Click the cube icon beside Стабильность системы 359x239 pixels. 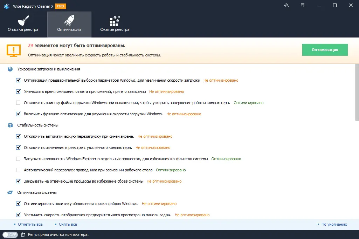click(x=10, y=125)
